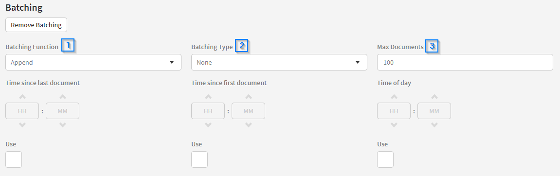Increase minutes for Time since last document
The height and width of the screenshot is (176, 560).
click(62, 96)
